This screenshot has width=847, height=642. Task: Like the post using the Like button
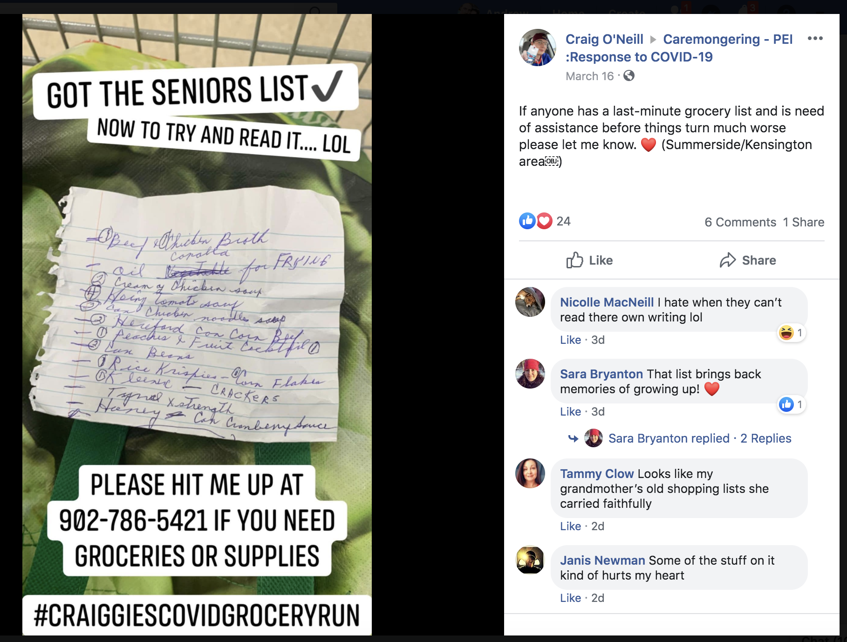[589, 260]
